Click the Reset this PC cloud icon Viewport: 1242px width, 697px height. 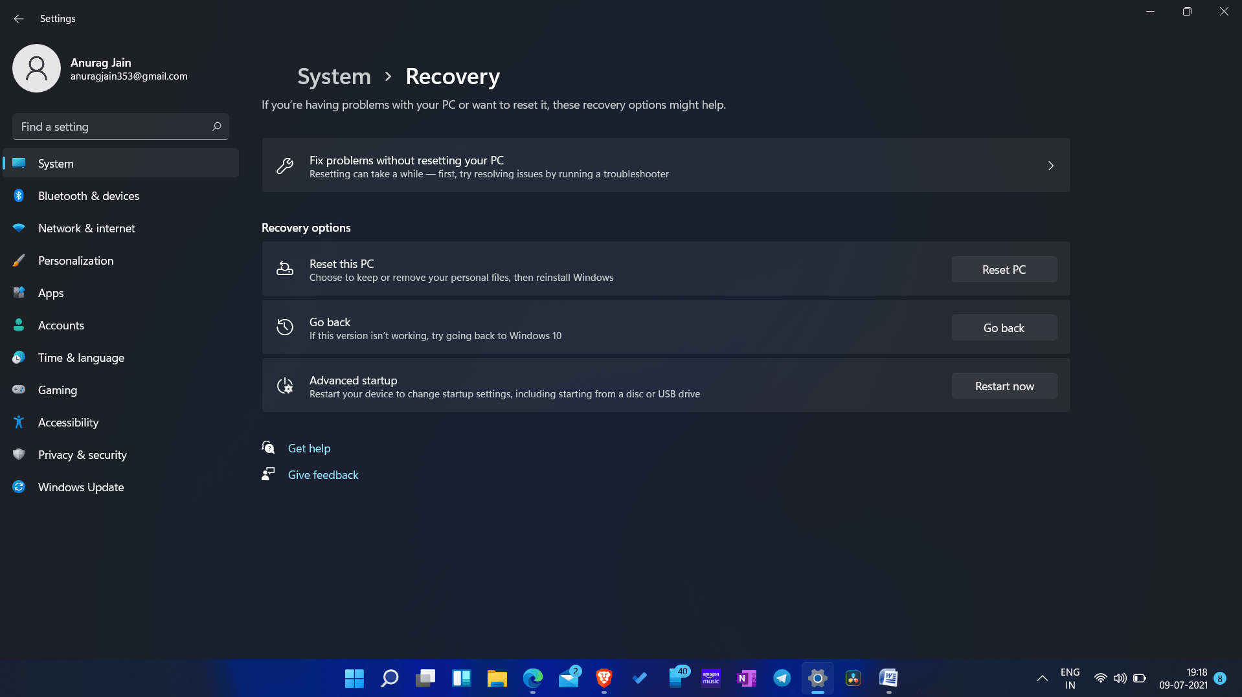pyautogui.click(x=285, y=269)
